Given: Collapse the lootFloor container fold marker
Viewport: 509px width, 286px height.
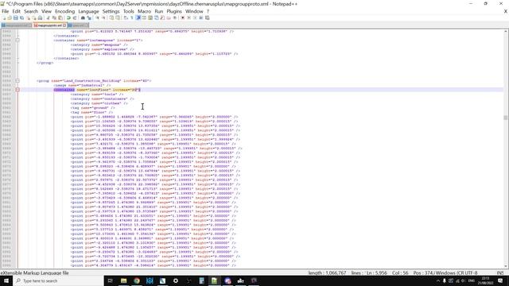Looking at the screenshot, I should coord(17,90).
